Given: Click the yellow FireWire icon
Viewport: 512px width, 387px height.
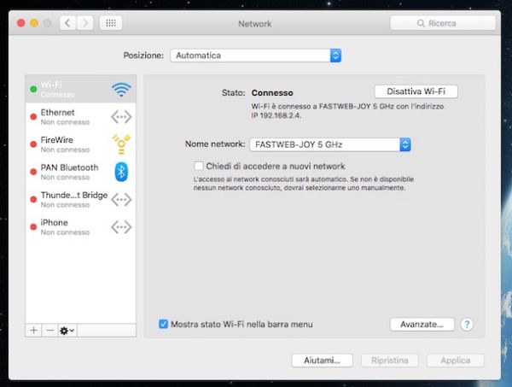Looking at the screenshot, I should [x=121, y=144].
